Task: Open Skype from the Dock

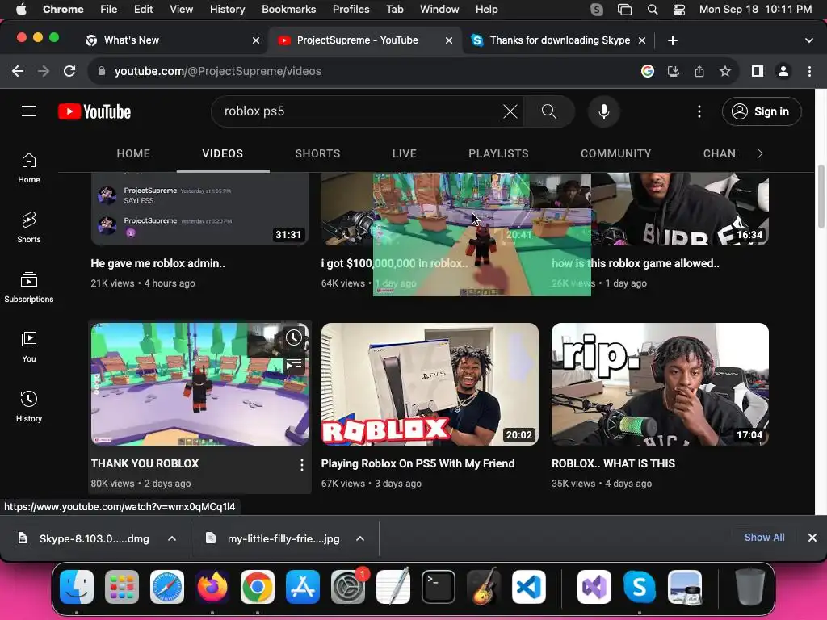Action: (x=640, y=587)
